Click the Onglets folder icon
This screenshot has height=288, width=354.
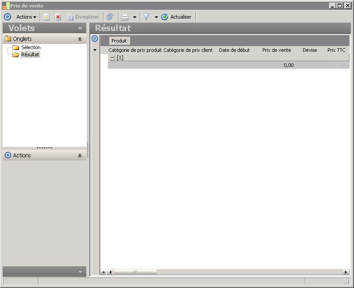[8, 39]
